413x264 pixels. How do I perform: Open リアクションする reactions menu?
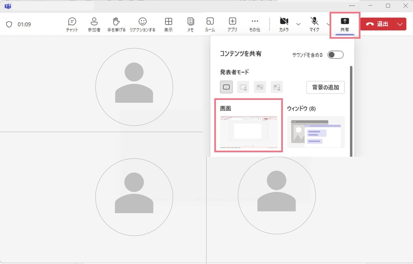point(142,25)
